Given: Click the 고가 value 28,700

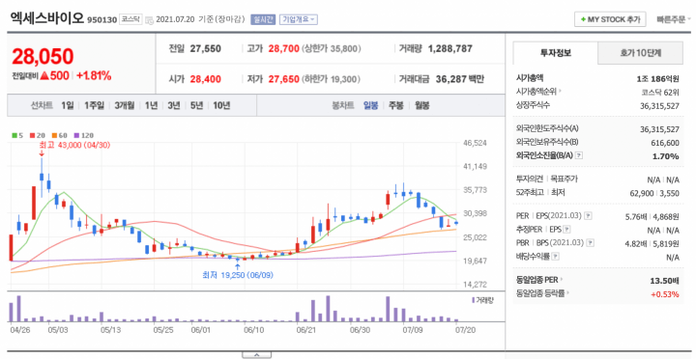Looking at the screenshot, I should 283,49.
